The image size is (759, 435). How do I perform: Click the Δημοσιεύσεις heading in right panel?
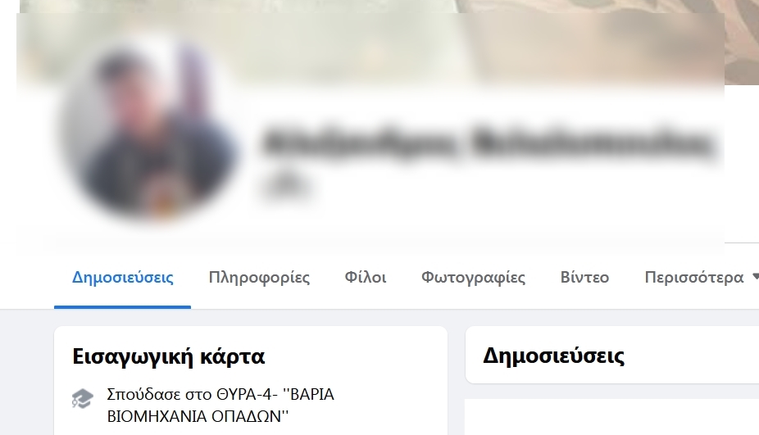[554, 356]
